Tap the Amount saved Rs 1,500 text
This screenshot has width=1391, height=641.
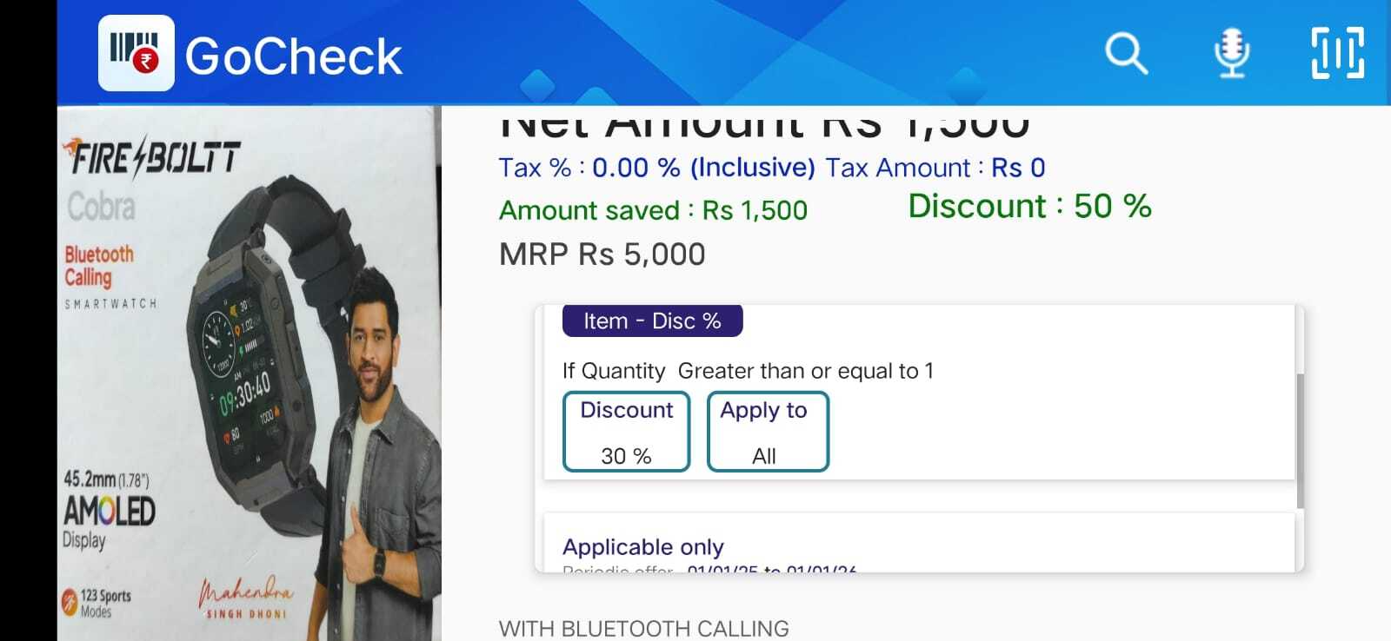tap(653, 210)
